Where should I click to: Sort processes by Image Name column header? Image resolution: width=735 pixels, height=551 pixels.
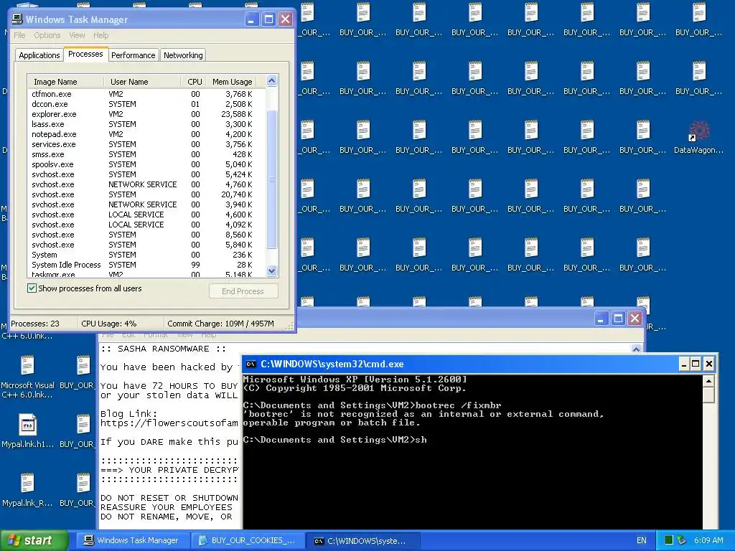coord(66,82)
